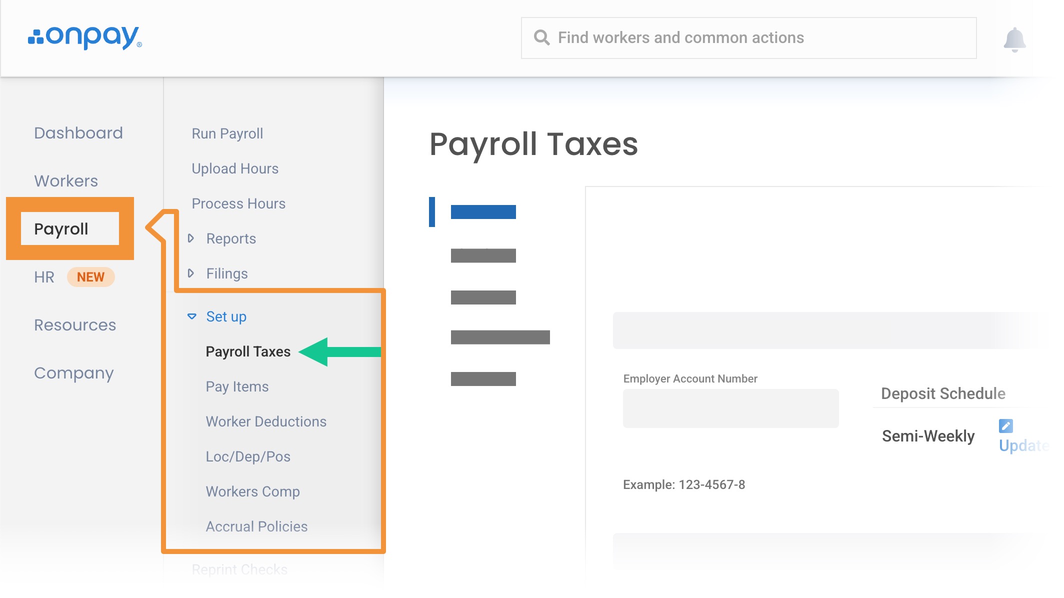Click the search magnifier icon
1064x598 pixels.
[541, 37]
